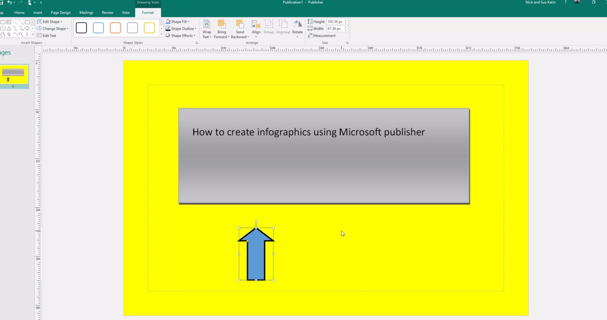
Task: Increase the Height value with the stepper
Action: 346,20
